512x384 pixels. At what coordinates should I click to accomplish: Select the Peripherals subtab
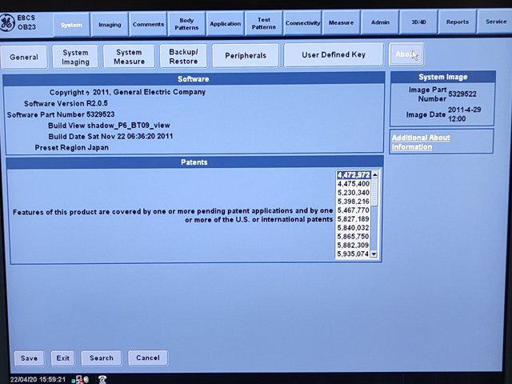click(246, 56)
